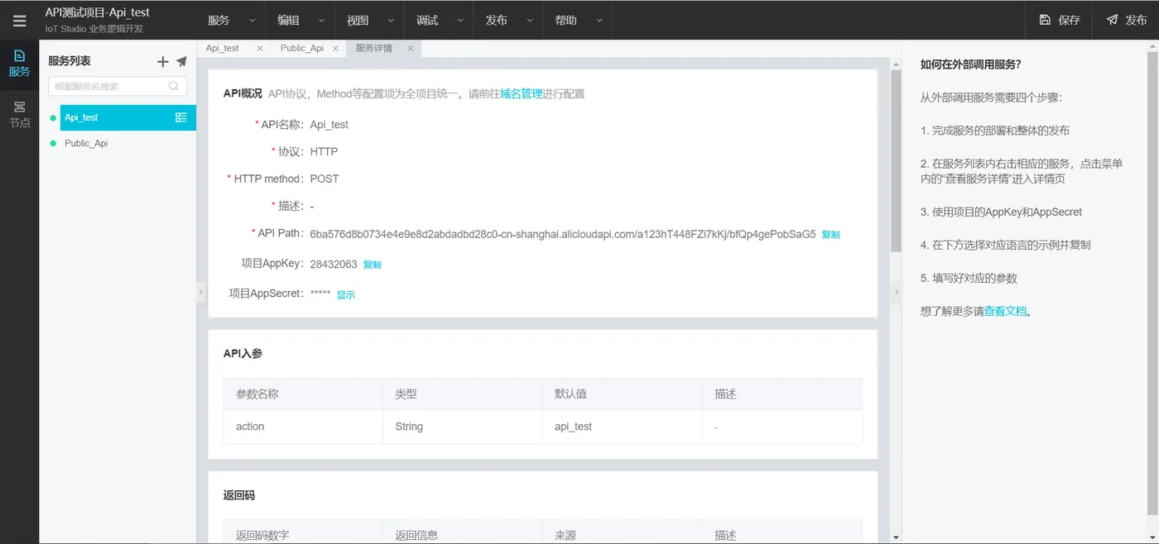This screenshot has width=1159, height=544.
Task: Collapse the left service list panel handle
Action: tap(201, 292)
